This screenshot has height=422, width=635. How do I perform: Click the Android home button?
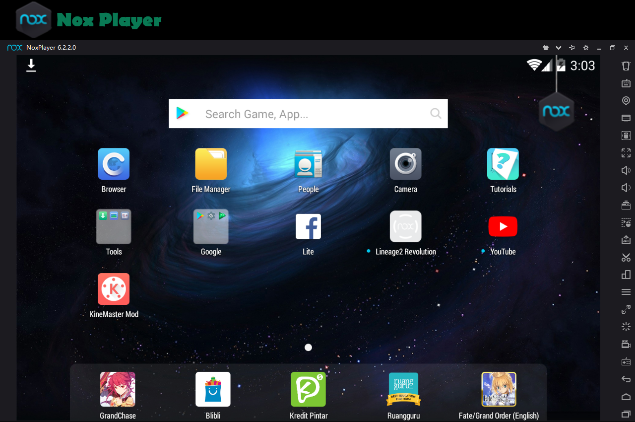point(626,397)
